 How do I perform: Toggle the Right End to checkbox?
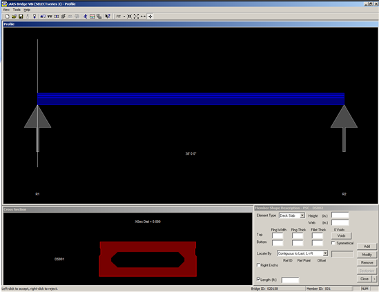coord(258,265)
